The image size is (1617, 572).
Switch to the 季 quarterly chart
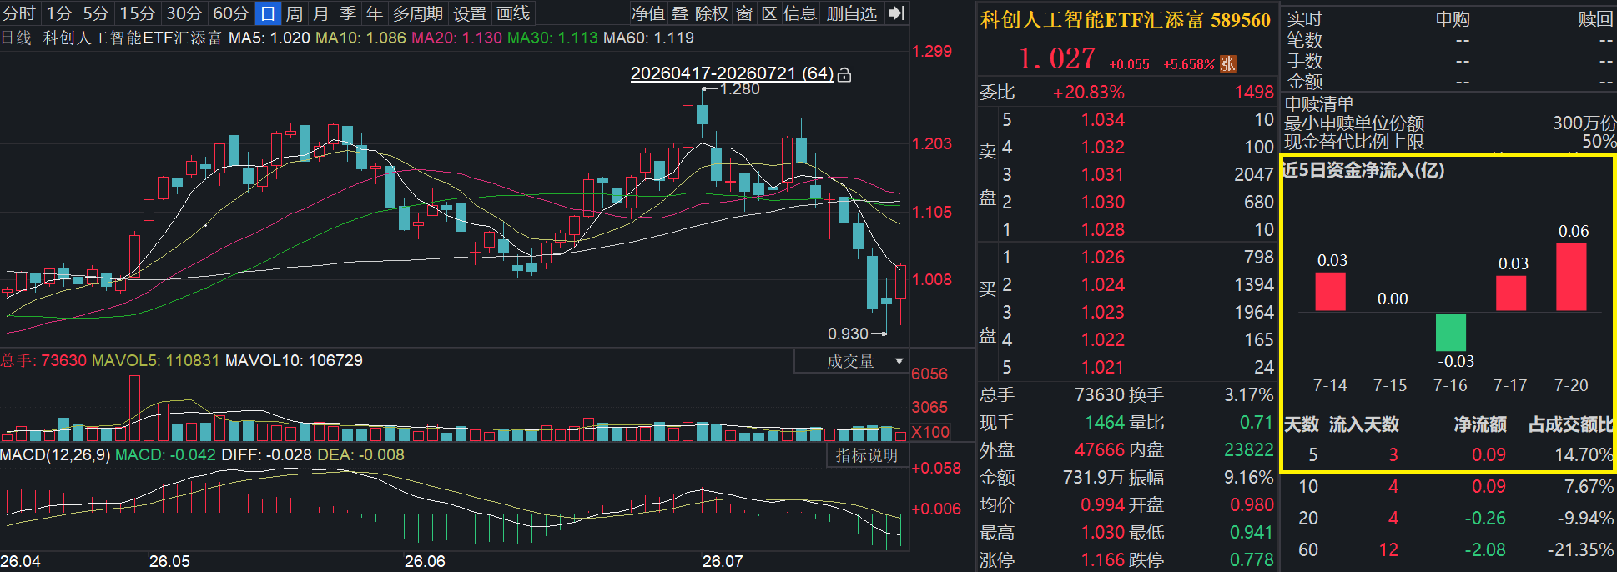(348, 13)
